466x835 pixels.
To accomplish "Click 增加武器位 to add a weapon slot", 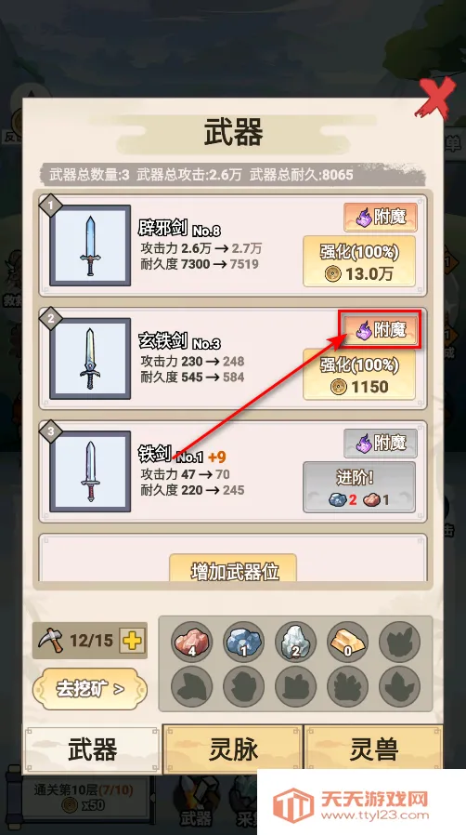I will (233, 568).
